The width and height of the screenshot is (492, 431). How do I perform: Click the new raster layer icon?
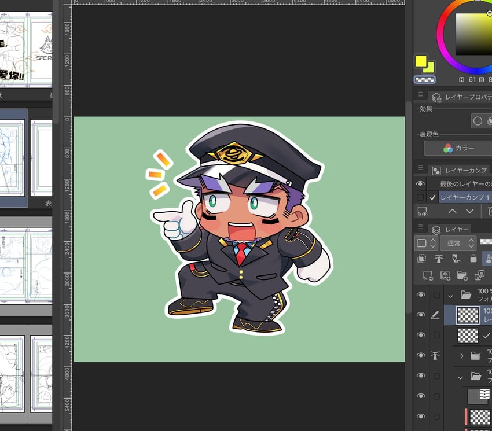428,276
